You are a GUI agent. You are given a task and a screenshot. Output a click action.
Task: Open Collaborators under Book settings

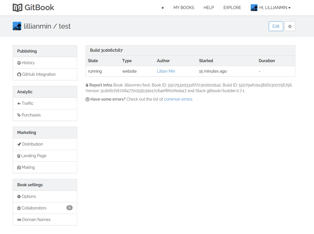[45, 208]
